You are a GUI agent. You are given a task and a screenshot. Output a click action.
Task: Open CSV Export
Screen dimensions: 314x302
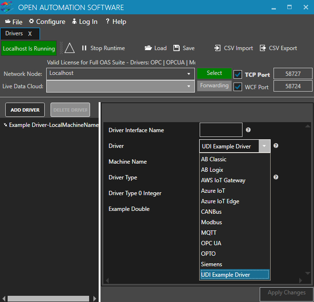click(278, 48)
